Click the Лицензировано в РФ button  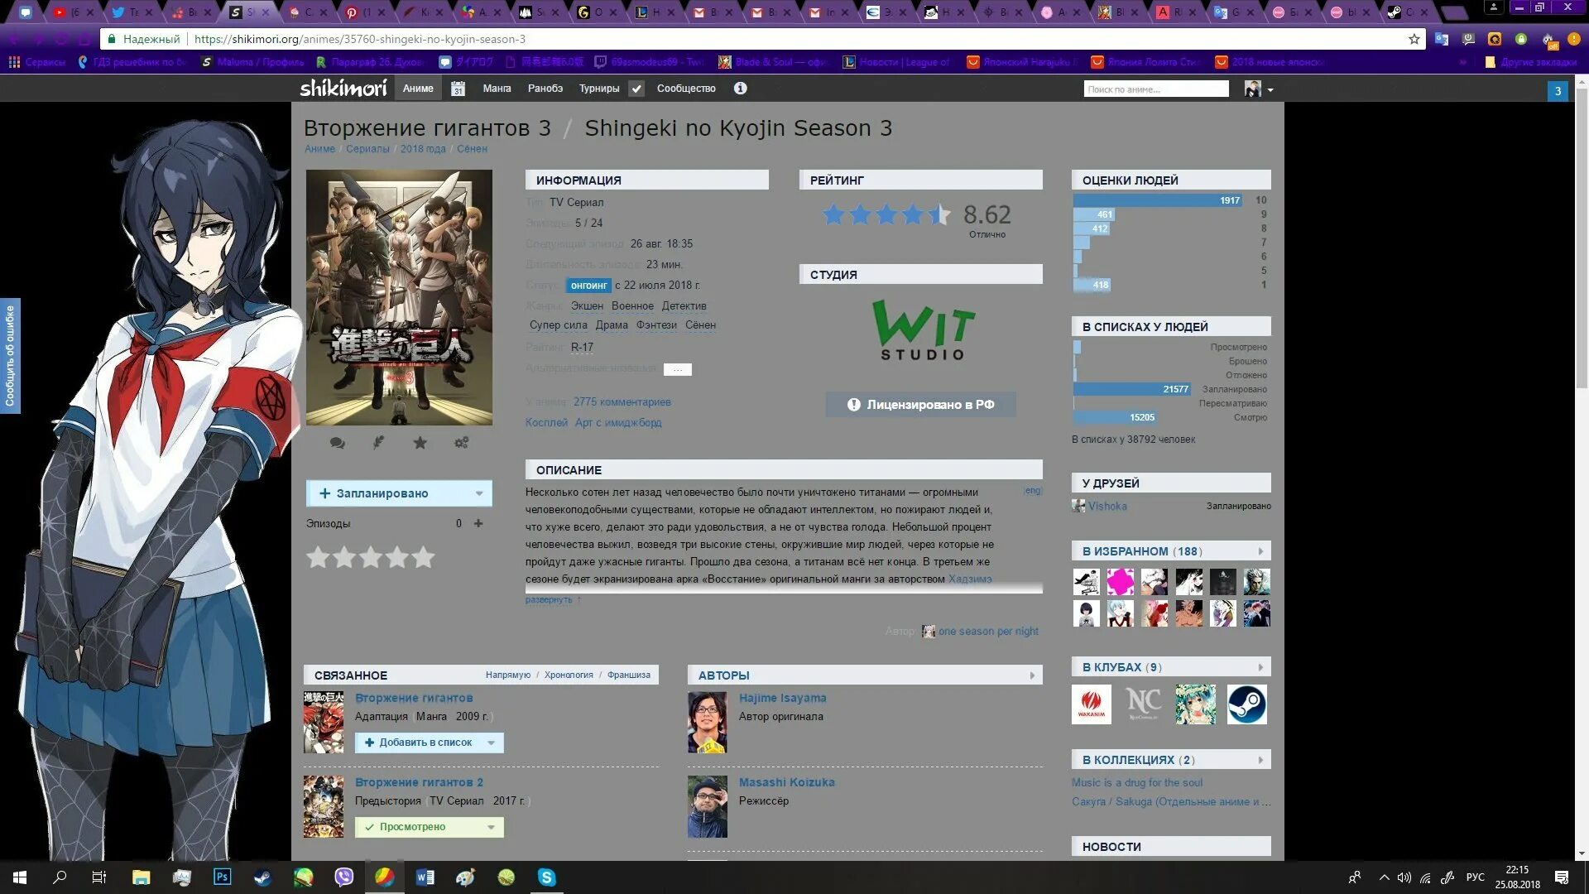(921, 405)
